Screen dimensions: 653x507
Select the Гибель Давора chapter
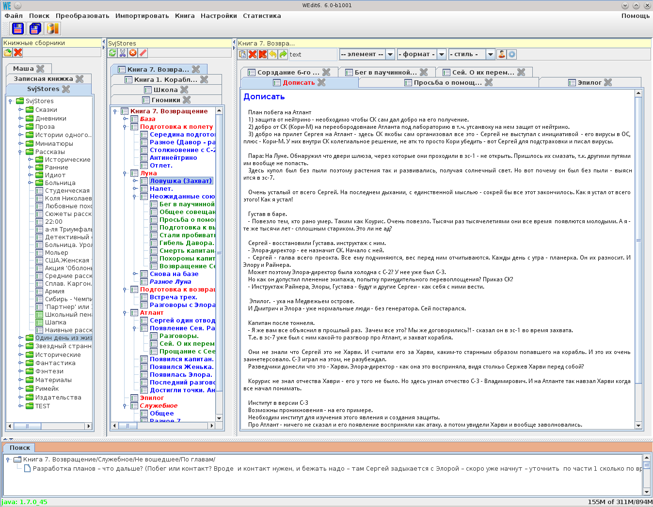pos(187,243)
